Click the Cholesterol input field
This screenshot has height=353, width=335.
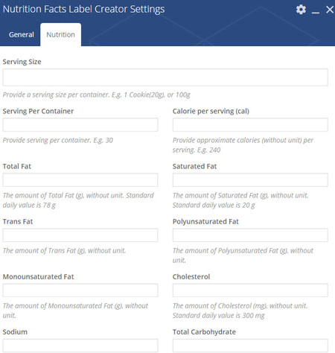click(250, 290)
